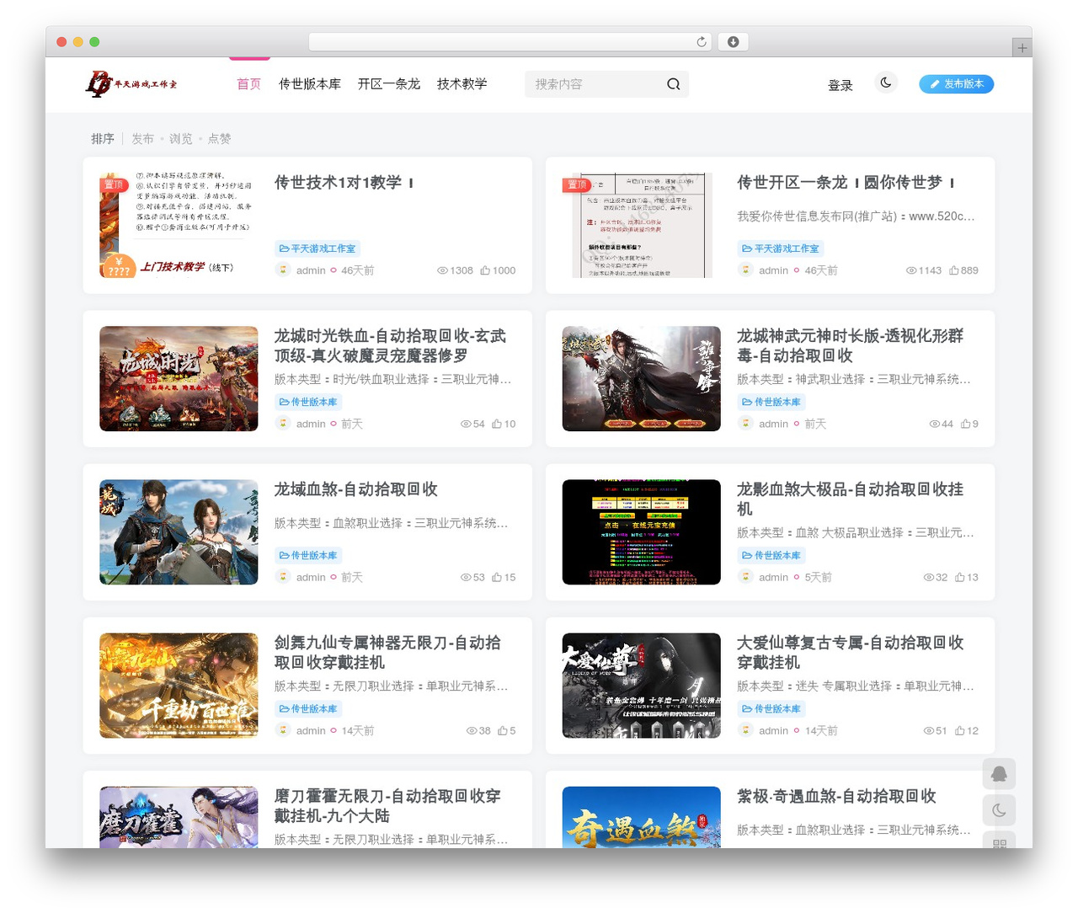Toggle dark mode moon icon in header
Screen dimensions: 1078x913
(886, 83)
